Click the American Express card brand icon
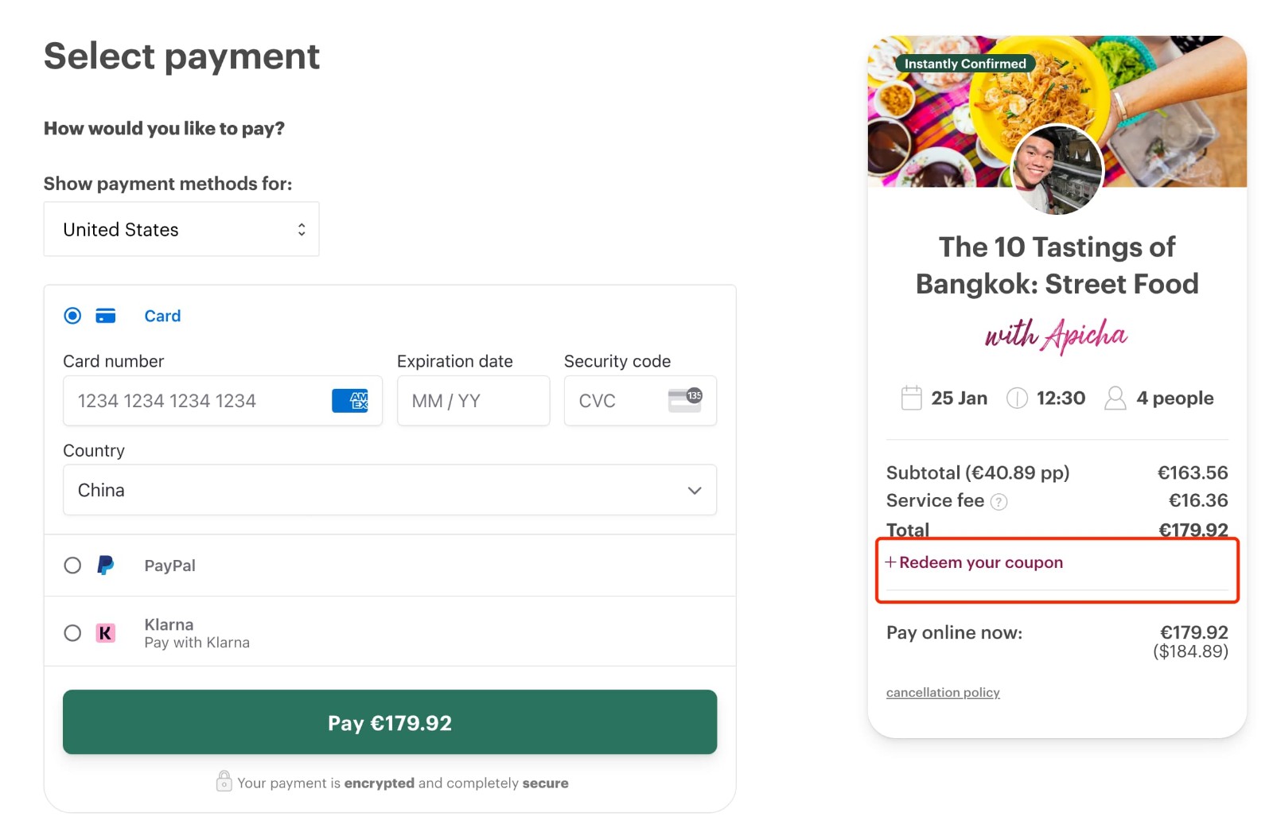Image resolution: width=1273 pixels, height=824 pixels. click(352, 401)
